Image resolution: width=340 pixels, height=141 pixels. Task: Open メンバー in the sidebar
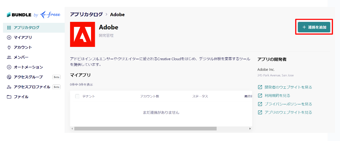(34, 57)
